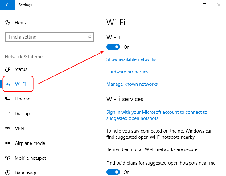Open the Ethernet settings page
The image size is (226, 176).
pyautogui.click(x=23, y=99)
